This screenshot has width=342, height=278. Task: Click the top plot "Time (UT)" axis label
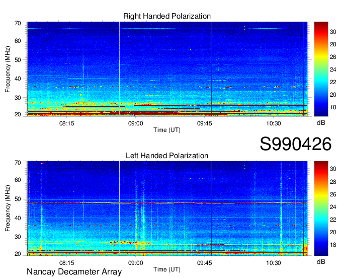(167, 130)
